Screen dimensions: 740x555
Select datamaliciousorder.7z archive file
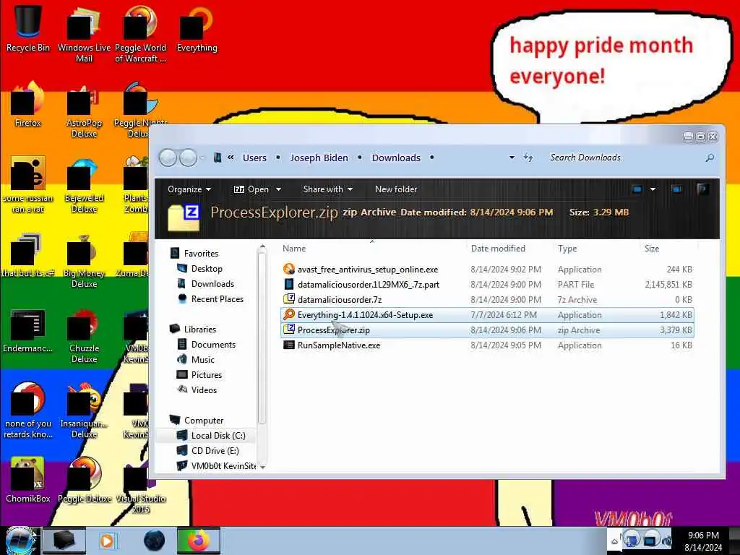pyautogui.click(x=487, y=300)
